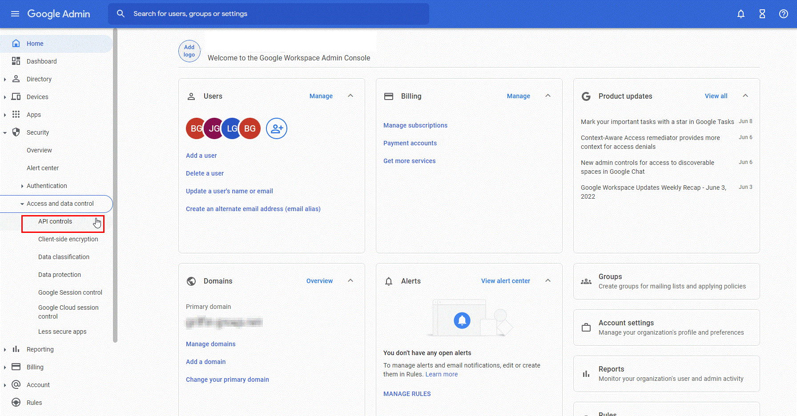Open the main navigation hamburger menu

15,14
